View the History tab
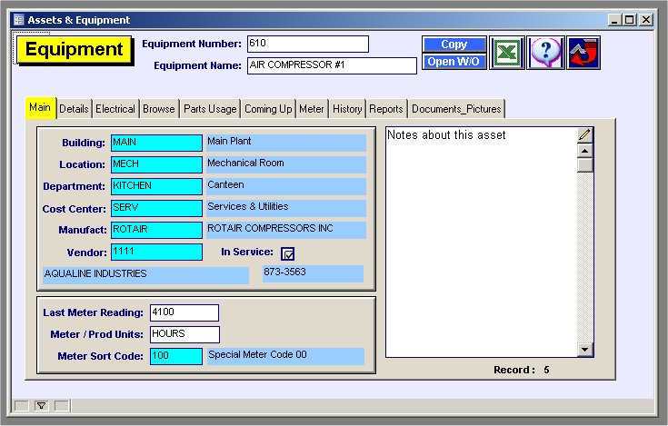This screenshot has width=668, height=426. [x=347, y=109]
